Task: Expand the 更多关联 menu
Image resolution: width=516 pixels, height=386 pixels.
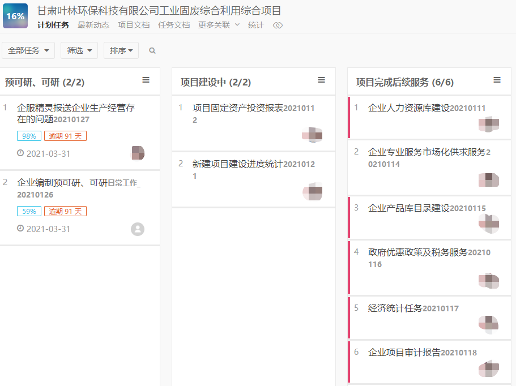Action: 219,25
